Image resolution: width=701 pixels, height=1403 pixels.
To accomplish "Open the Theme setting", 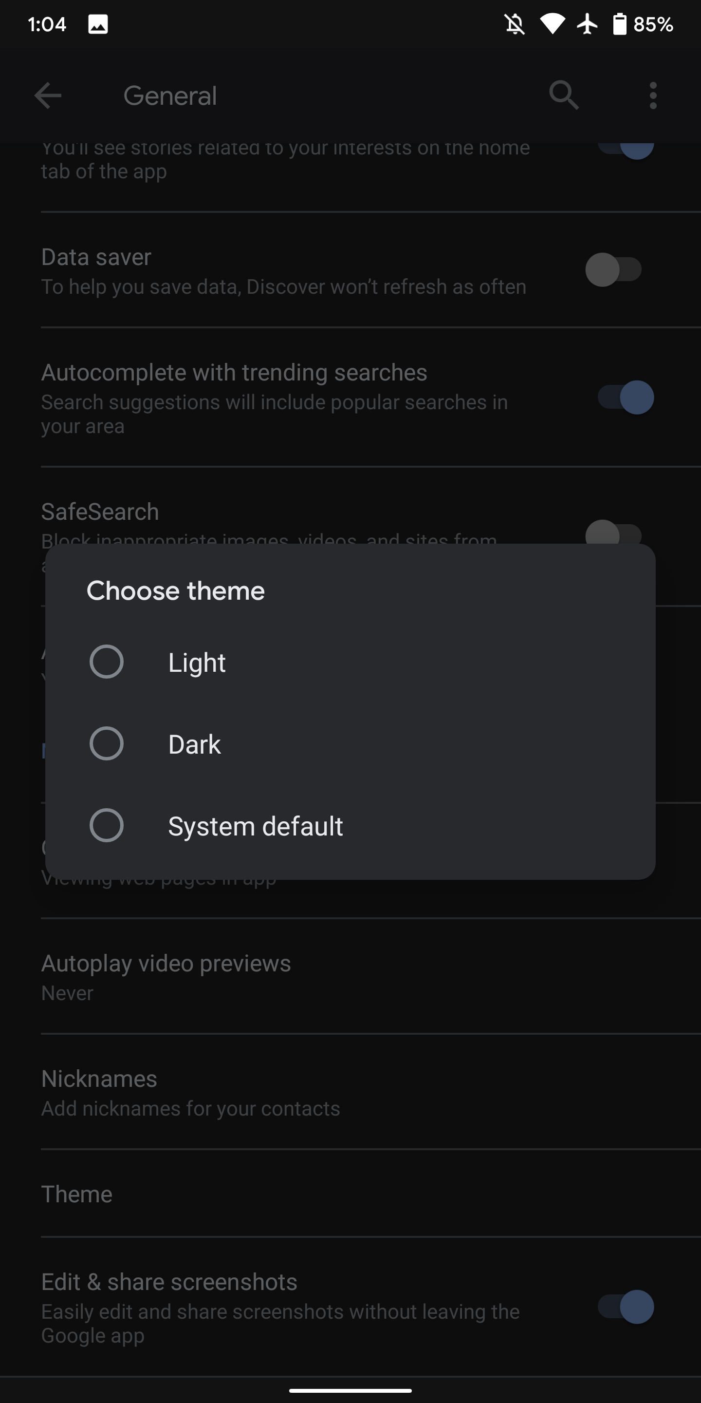I will pos(76,1194).
